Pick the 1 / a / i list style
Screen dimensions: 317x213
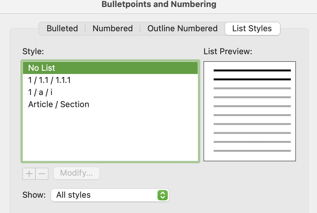tap(110, 92)
